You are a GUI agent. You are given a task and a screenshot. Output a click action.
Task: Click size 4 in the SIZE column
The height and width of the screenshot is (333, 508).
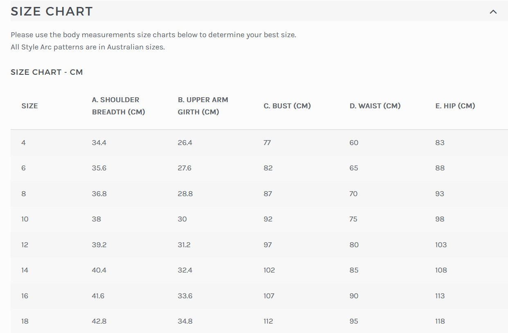click(23, 143)
